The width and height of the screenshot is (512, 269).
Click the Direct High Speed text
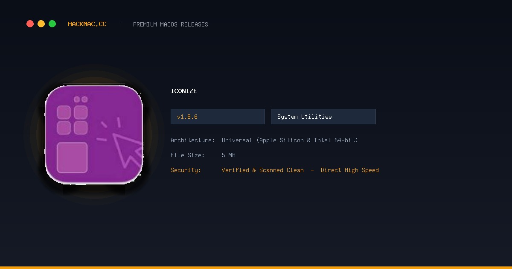coord(350,170)
